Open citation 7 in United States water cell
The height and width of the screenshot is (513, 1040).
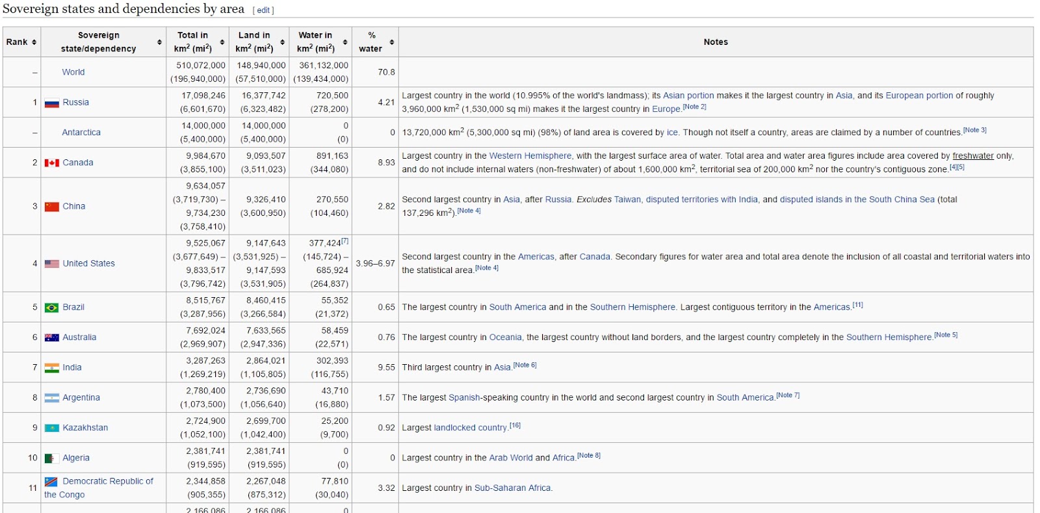click(x=345, y=242)
